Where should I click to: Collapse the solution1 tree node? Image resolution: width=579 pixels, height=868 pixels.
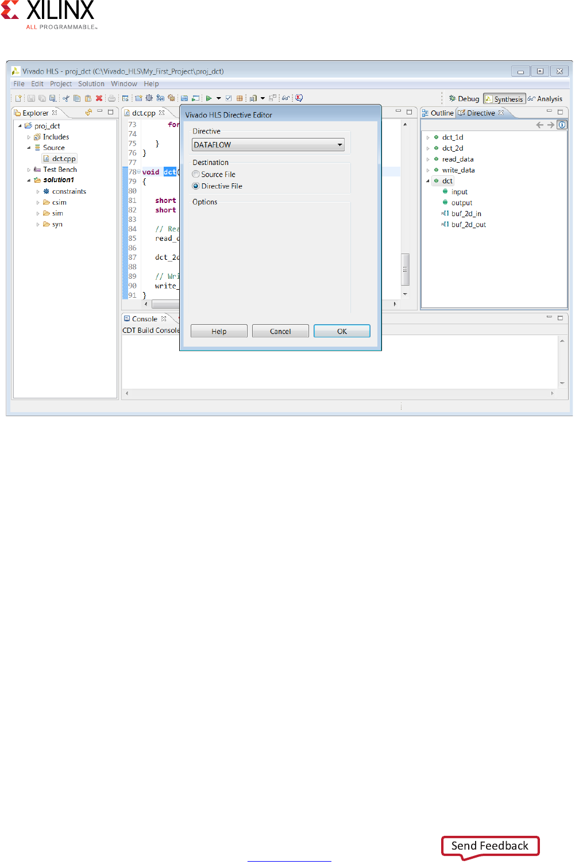pos(29,180)
